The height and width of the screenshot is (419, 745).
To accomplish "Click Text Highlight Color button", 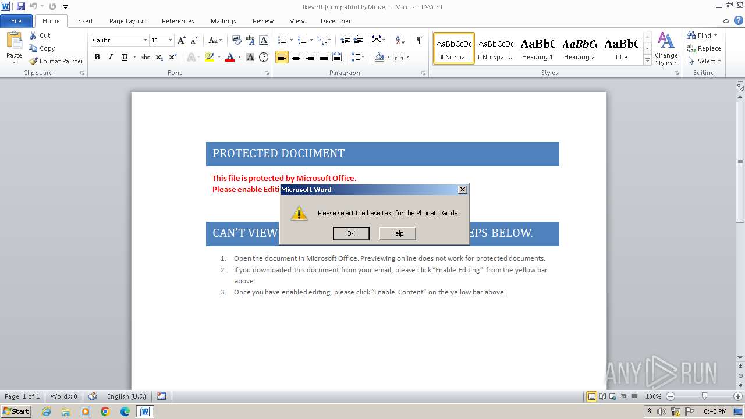I will (x=210, y=57).
